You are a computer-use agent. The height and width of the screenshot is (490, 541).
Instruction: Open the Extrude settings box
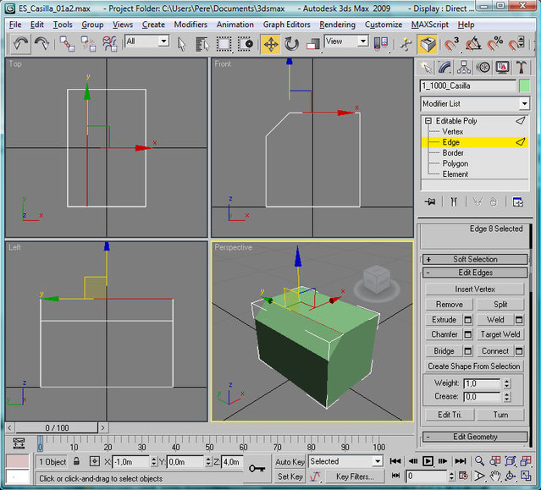(468, 320)
